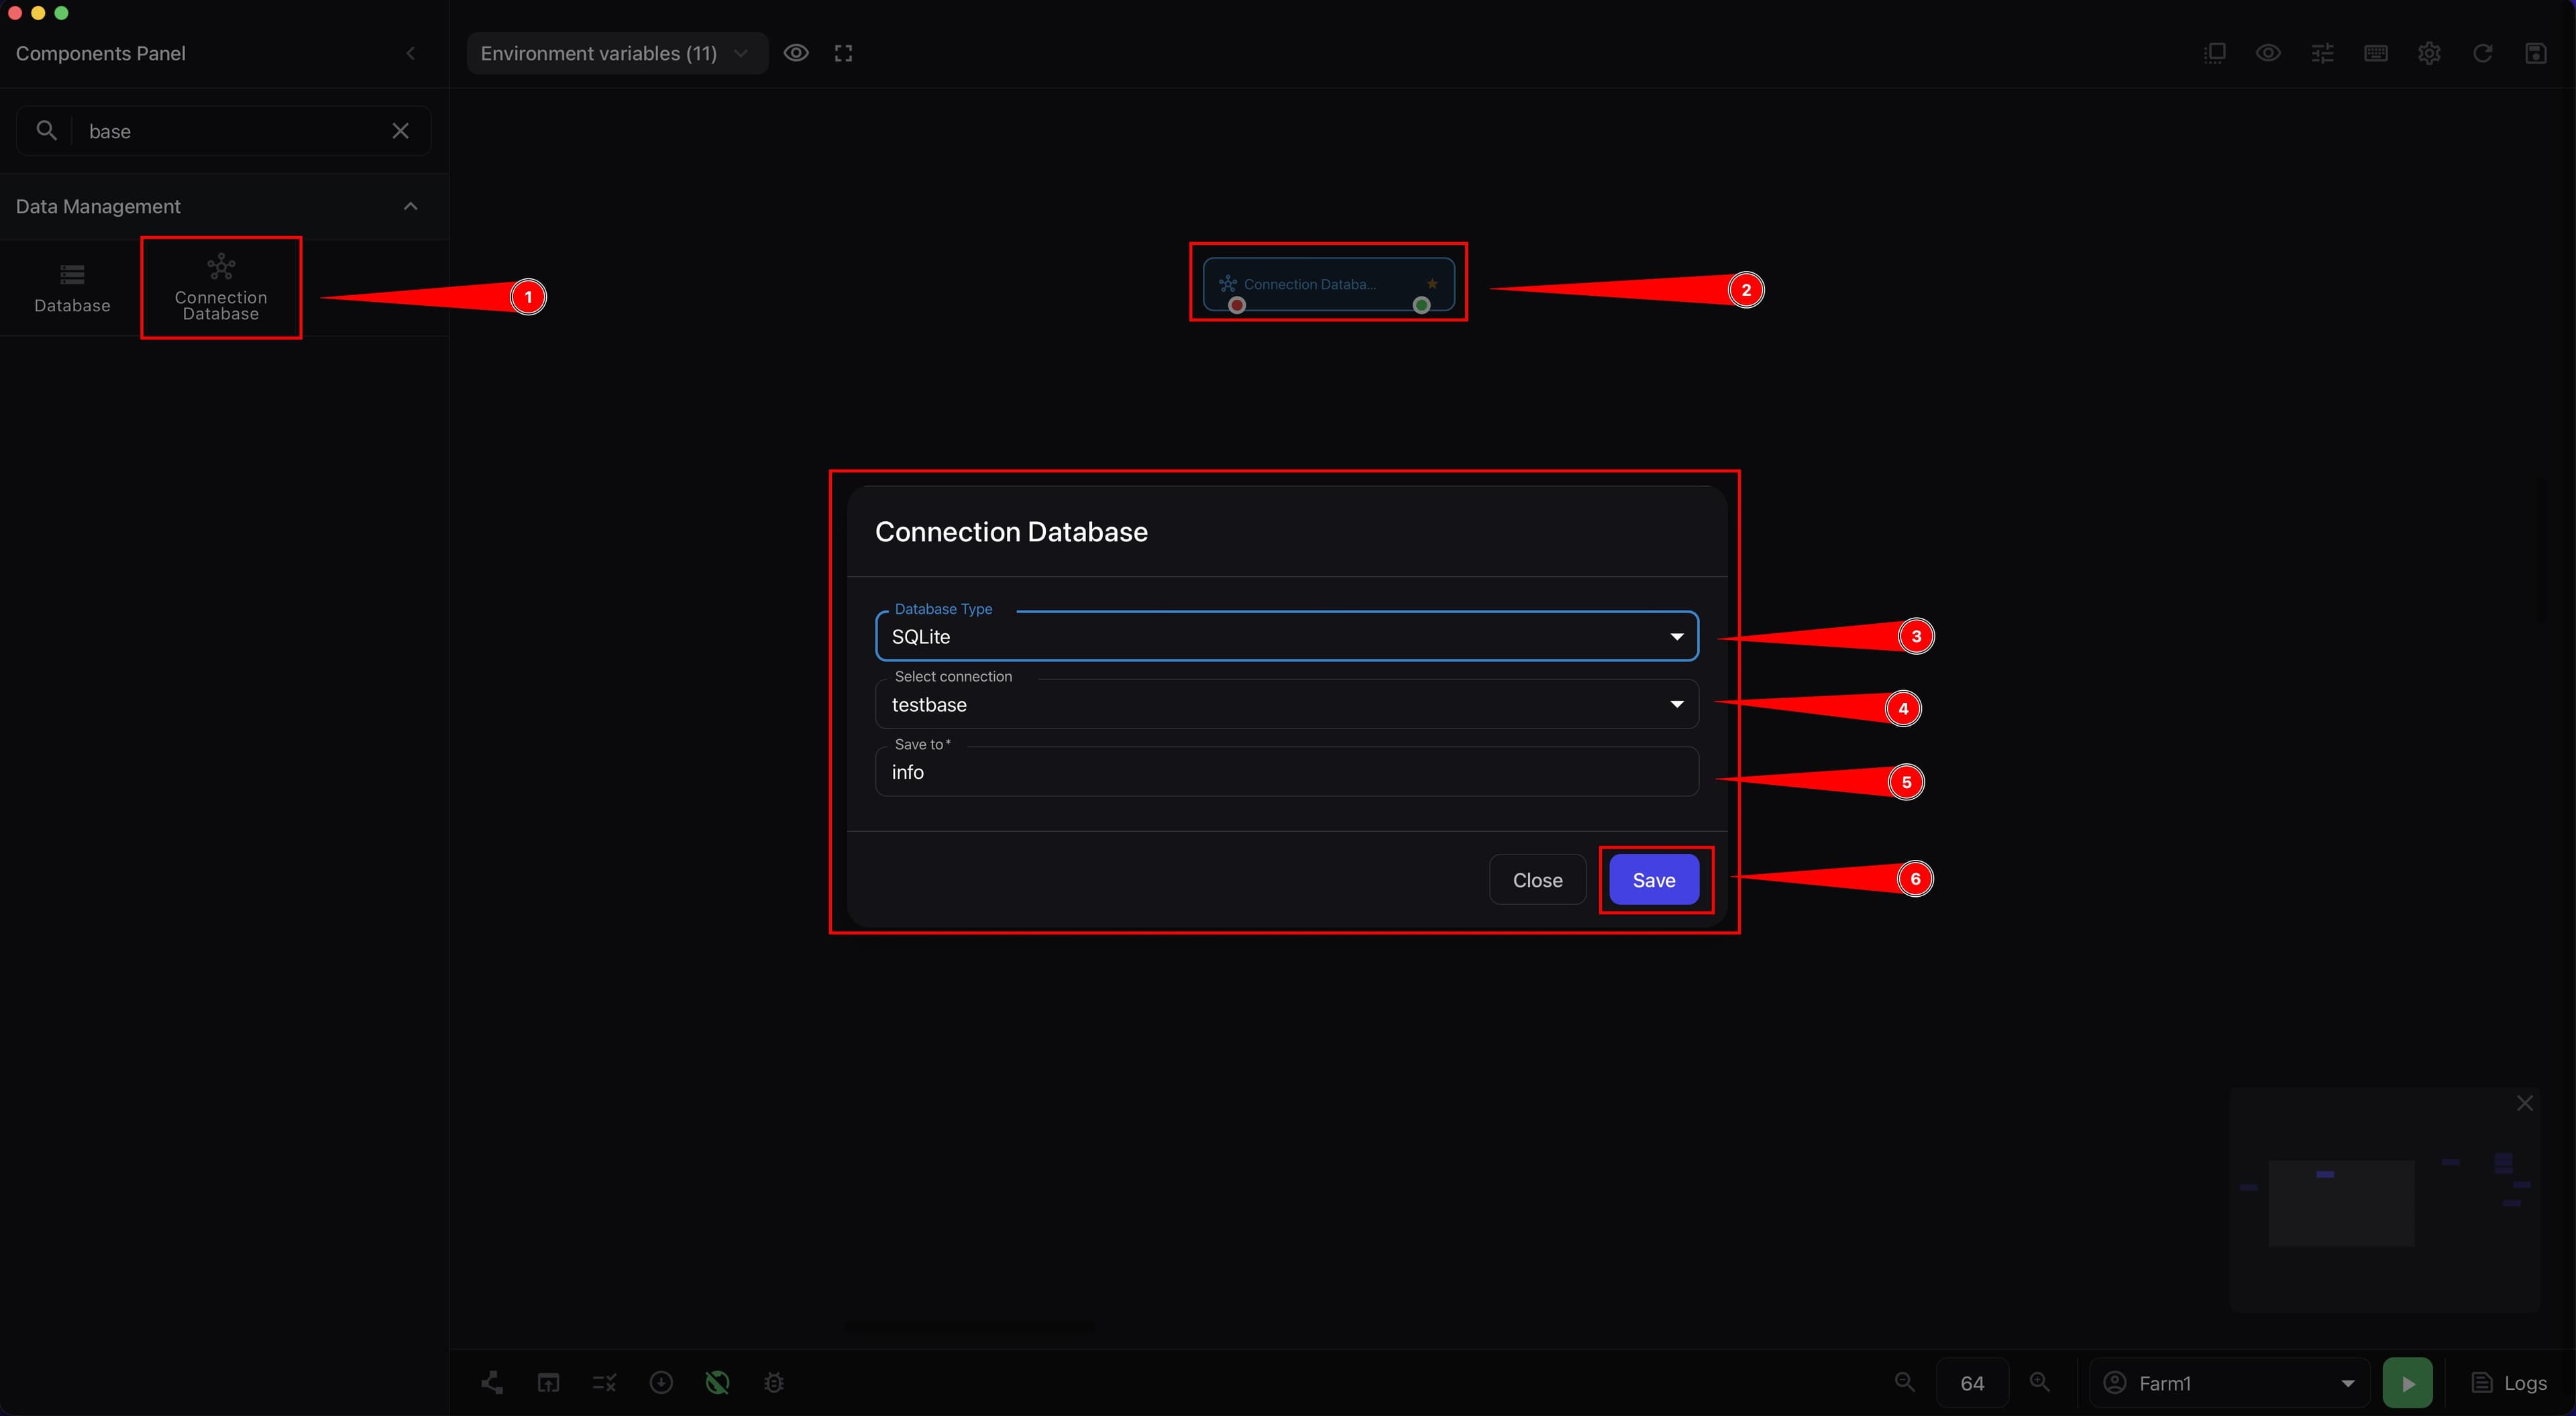The width and height of the screenshot is (2576, 1416).
Task: Close the minimap with its X
Action: tap(2525, 1103)
